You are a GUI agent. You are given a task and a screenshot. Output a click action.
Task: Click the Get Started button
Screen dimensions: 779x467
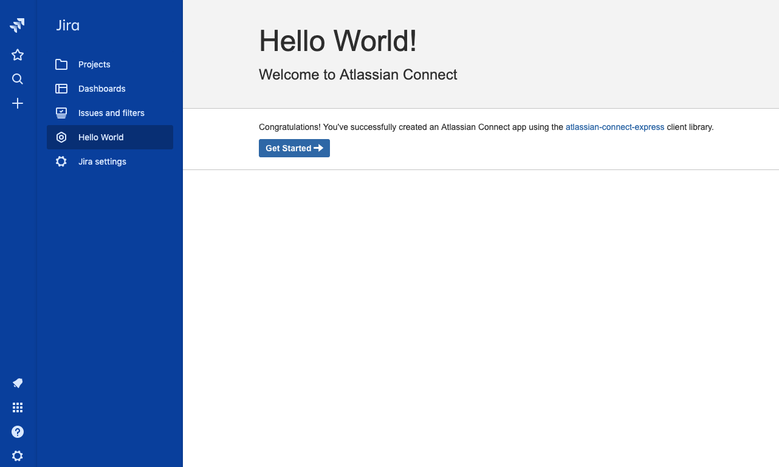pyautogui.click(x=294, y=148)
